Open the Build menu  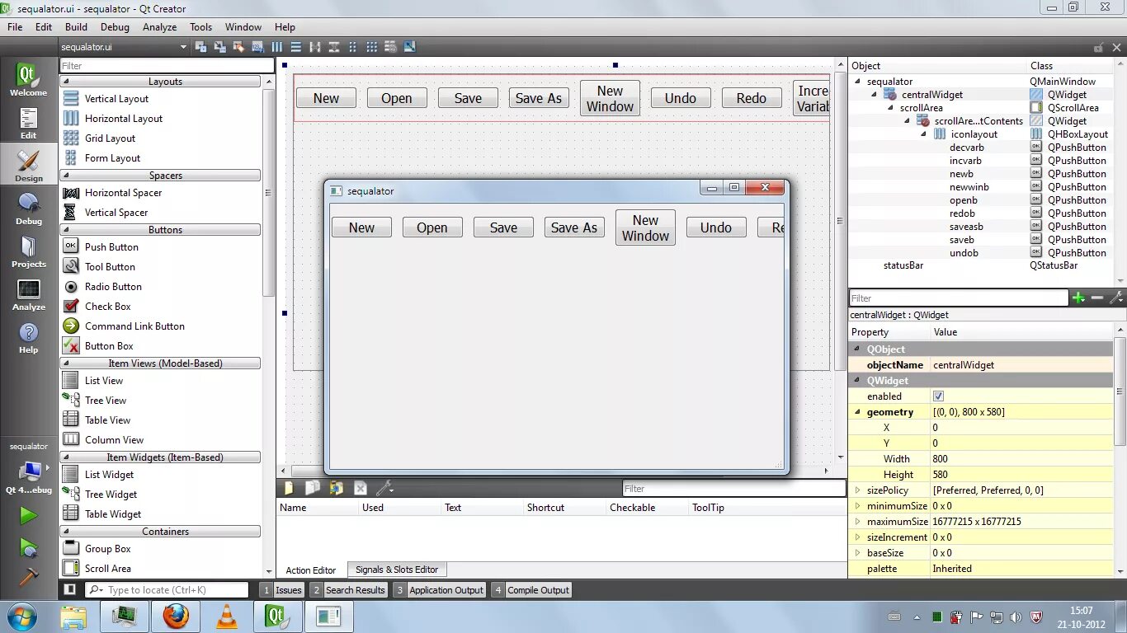tap(76, 27)
